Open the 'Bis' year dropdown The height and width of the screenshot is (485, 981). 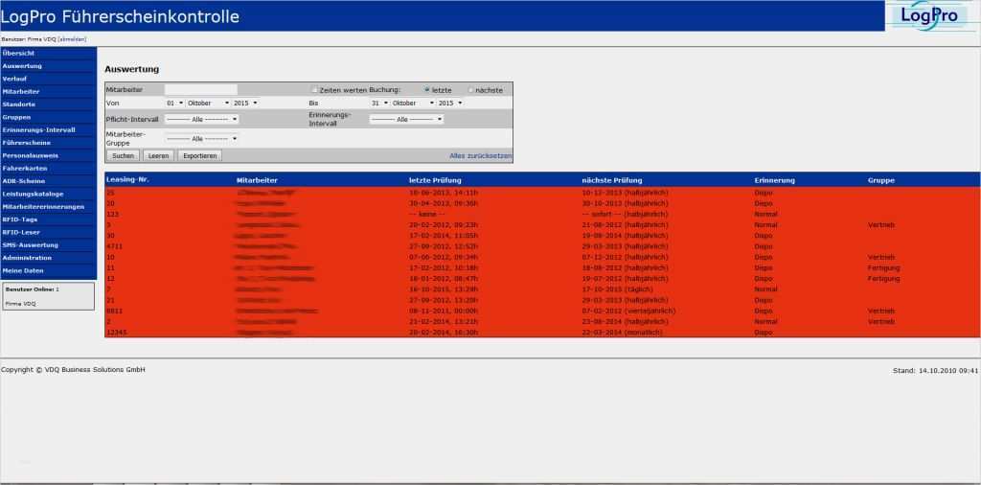[449, 103]
